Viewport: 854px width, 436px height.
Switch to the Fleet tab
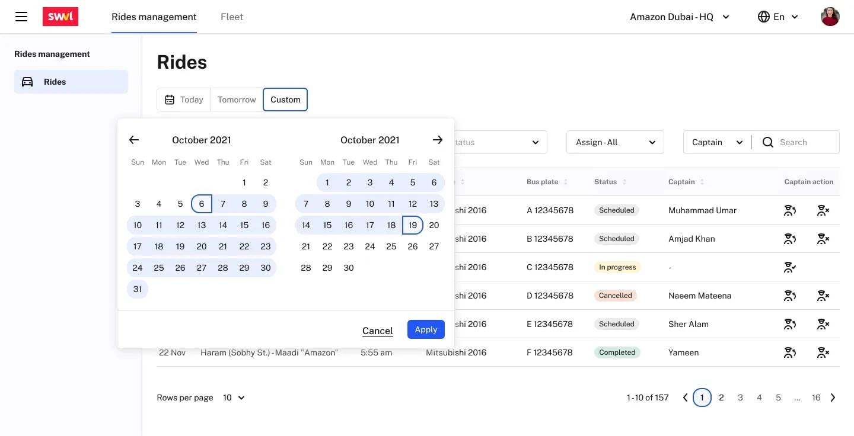(x=232, y=17)
